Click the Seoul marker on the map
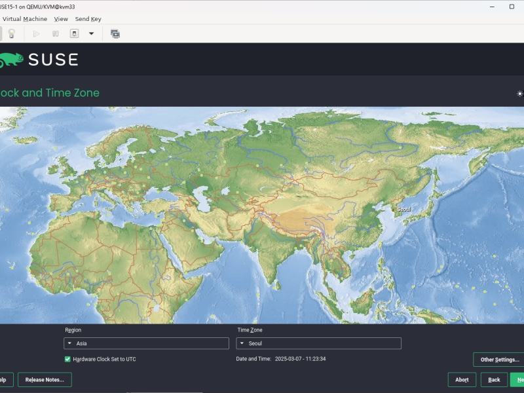Viewport: 524px width, 393px height. [394, 210]
